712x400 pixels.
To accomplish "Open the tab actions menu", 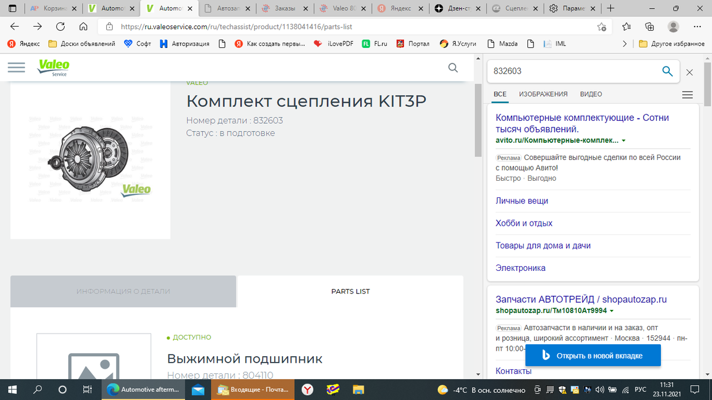I will point(14,8).
